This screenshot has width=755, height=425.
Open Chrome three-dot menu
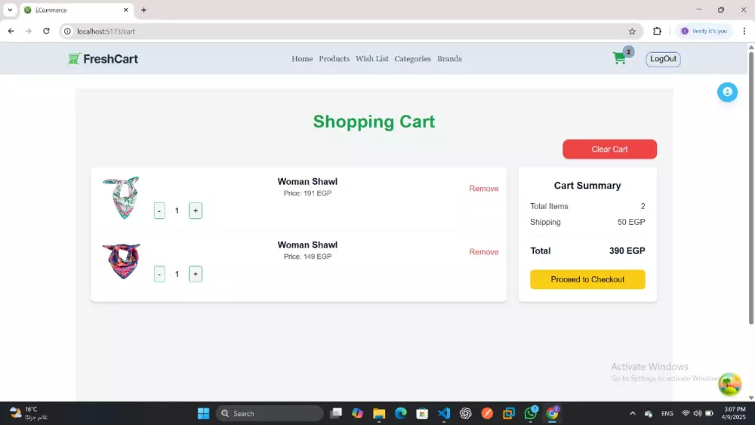pyautogui.click(x=744, y=31)
